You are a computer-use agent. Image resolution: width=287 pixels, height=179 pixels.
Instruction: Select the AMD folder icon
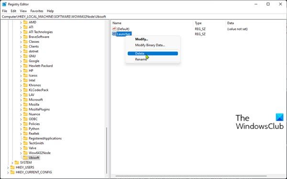[25, 22]
